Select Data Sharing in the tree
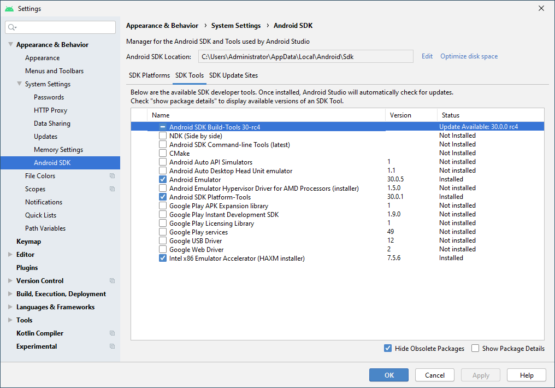This screenshot has height=388, width=555. 52,123
